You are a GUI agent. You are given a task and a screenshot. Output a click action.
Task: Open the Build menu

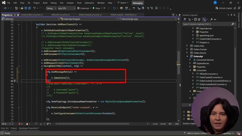45,3
